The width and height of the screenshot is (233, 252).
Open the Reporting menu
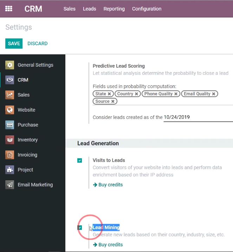(x=114, y=9)
